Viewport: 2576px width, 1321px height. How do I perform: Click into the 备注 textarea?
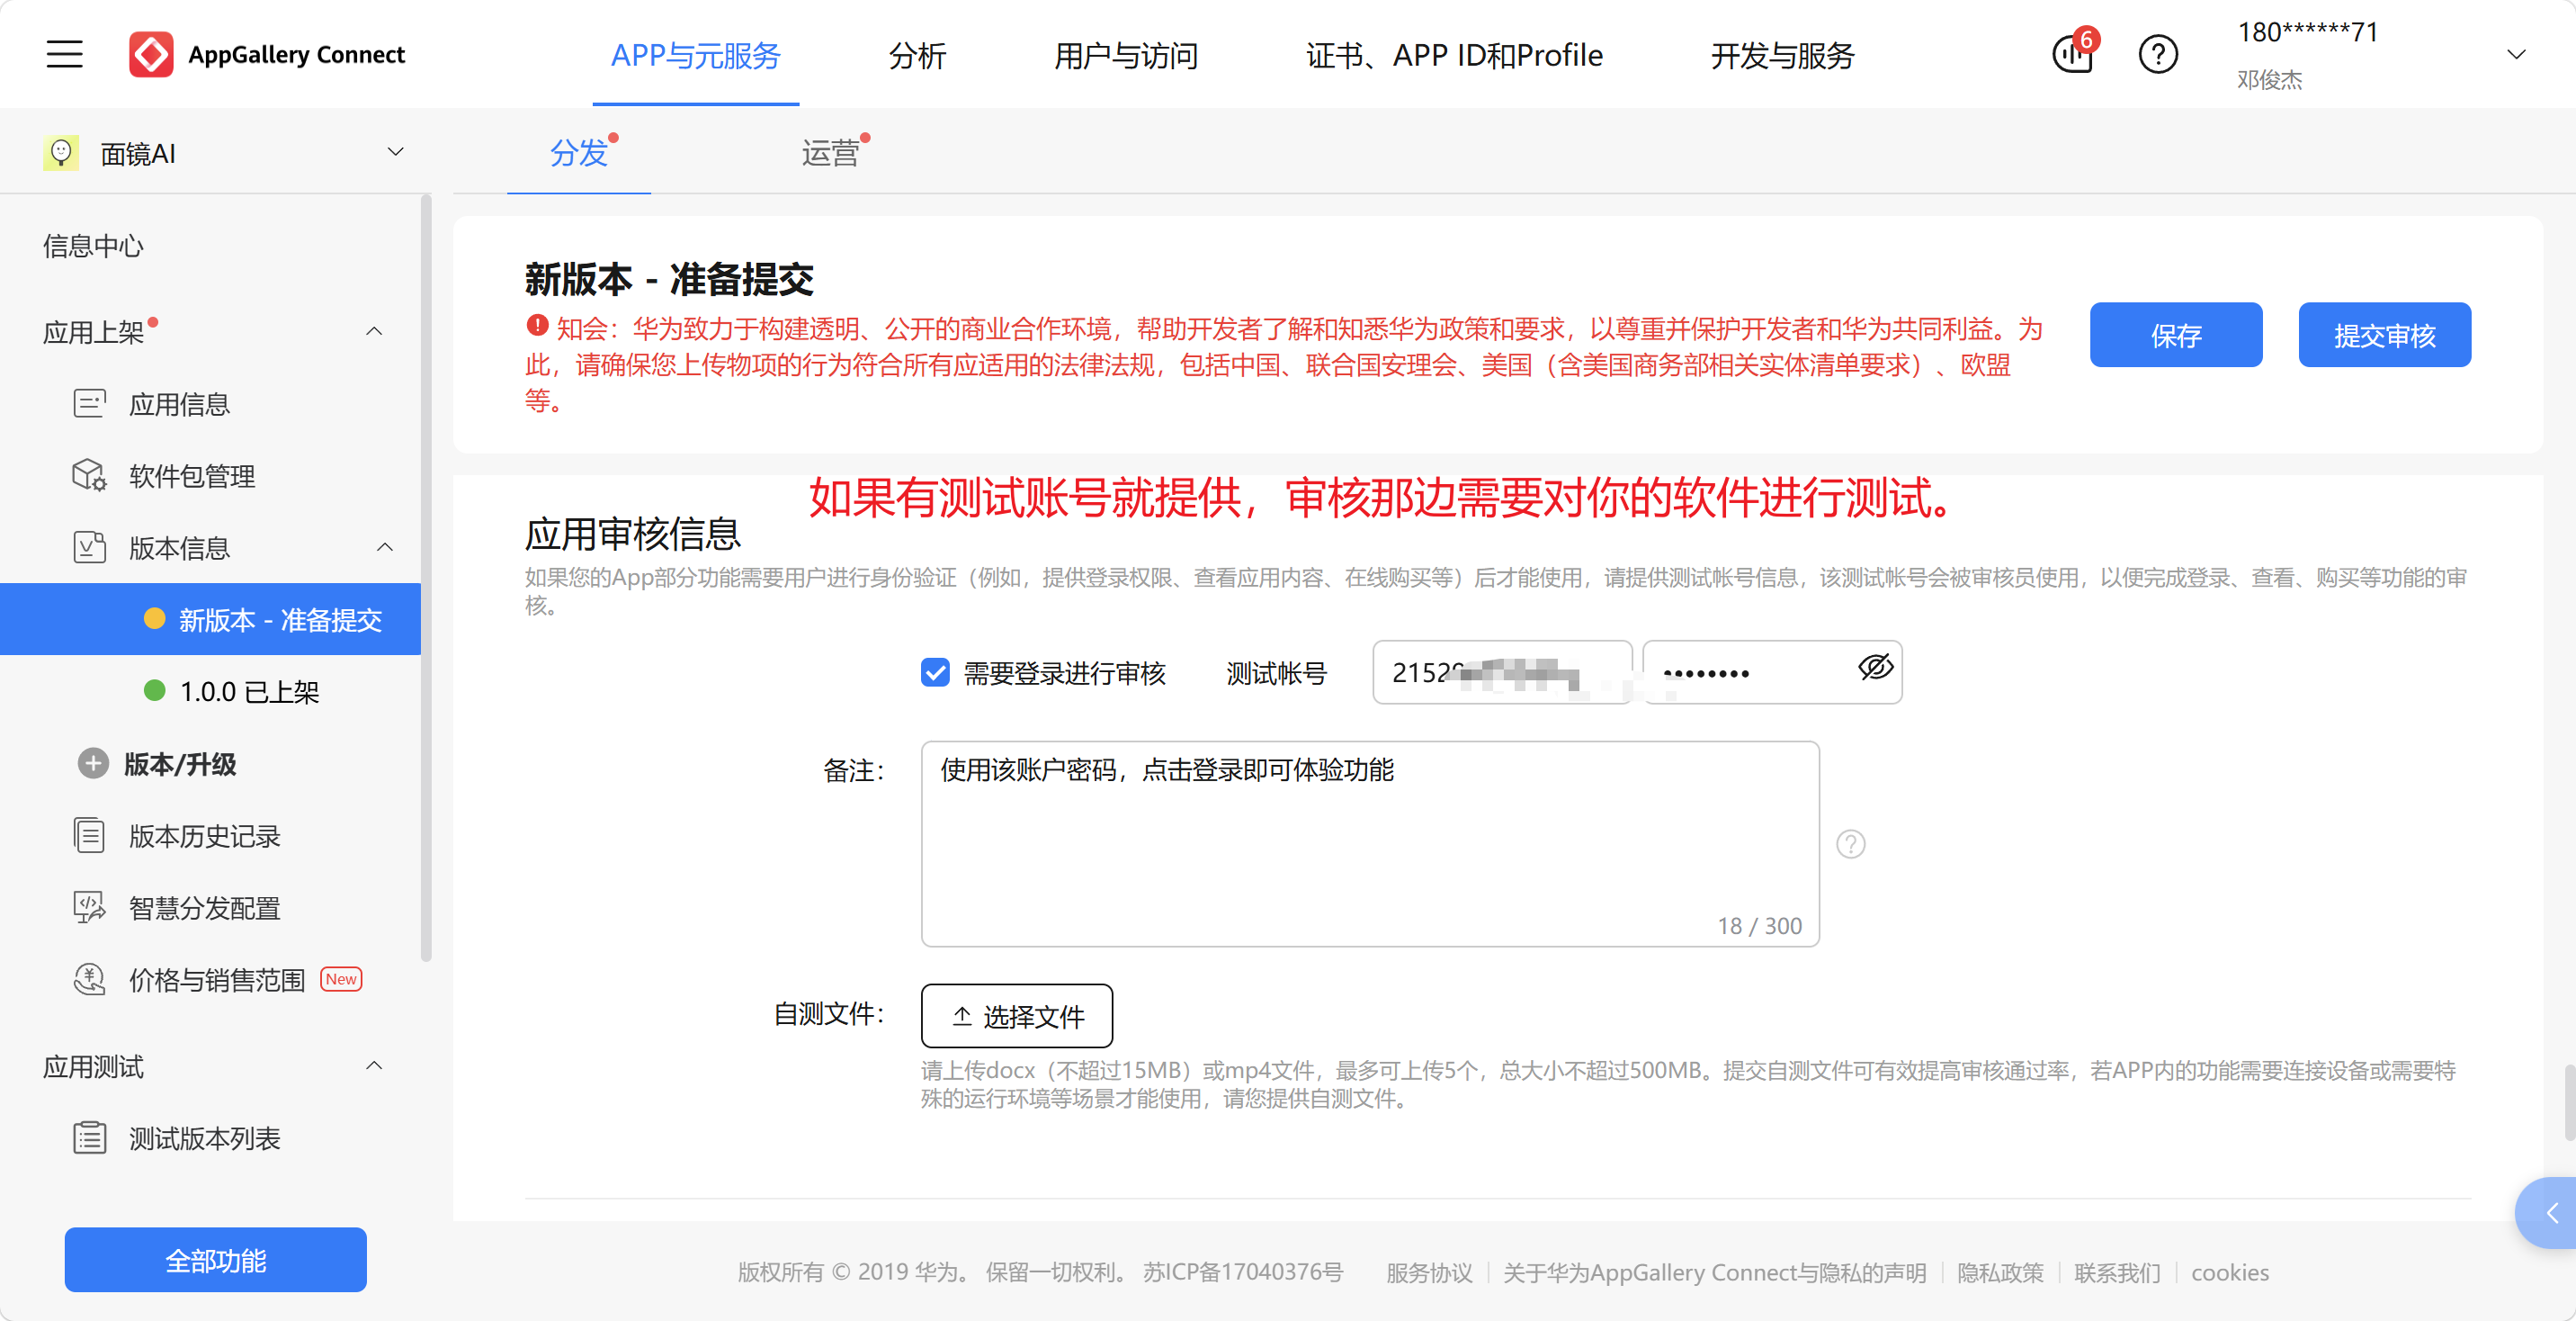[x=1370, y=844]
